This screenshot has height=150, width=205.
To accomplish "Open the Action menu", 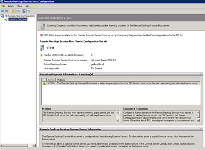I will 11,6.
